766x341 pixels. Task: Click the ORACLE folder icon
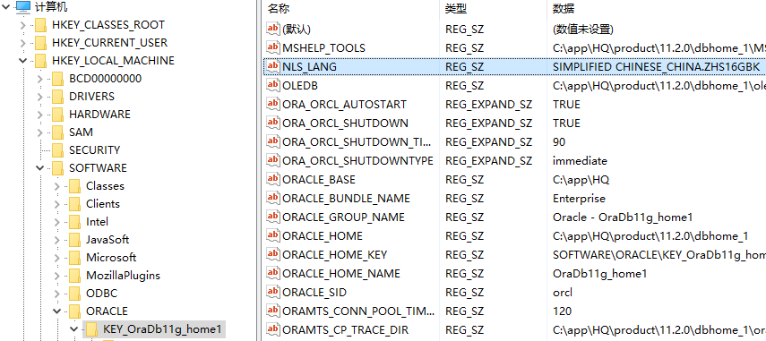[74, 311]
